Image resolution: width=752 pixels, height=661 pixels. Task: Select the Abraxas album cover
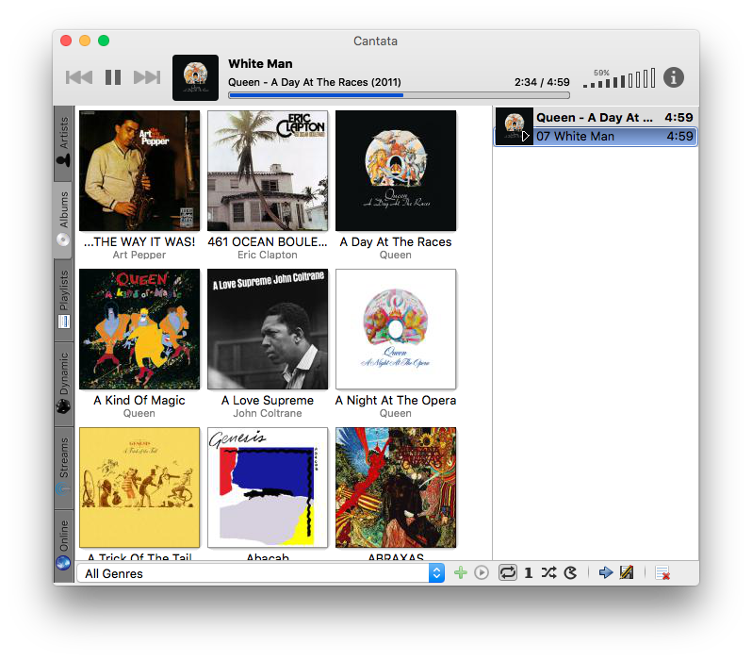coord(396,487)
